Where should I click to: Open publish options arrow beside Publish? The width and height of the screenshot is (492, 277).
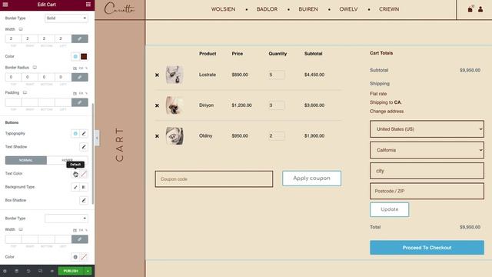[88, 271]
